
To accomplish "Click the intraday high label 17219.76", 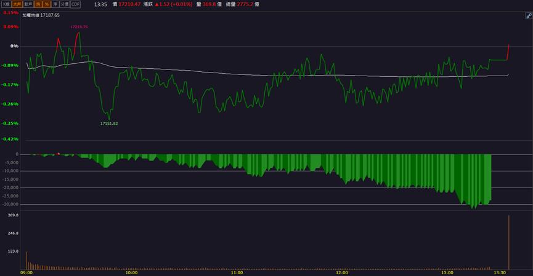I will pyautogui.click(x=79, y=27).
